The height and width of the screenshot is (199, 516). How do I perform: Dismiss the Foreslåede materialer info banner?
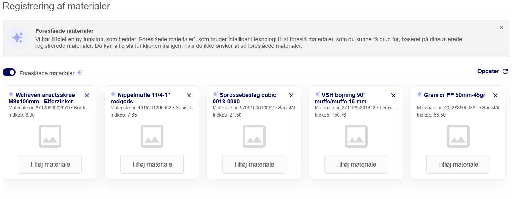[501, 27]
